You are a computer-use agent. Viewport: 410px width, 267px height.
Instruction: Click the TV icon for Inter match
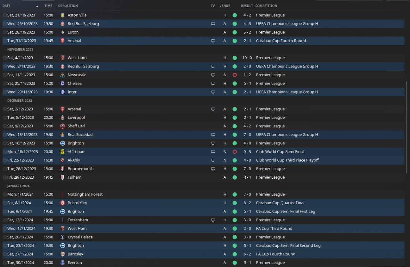pyautogui.click(x=213, y=92)
